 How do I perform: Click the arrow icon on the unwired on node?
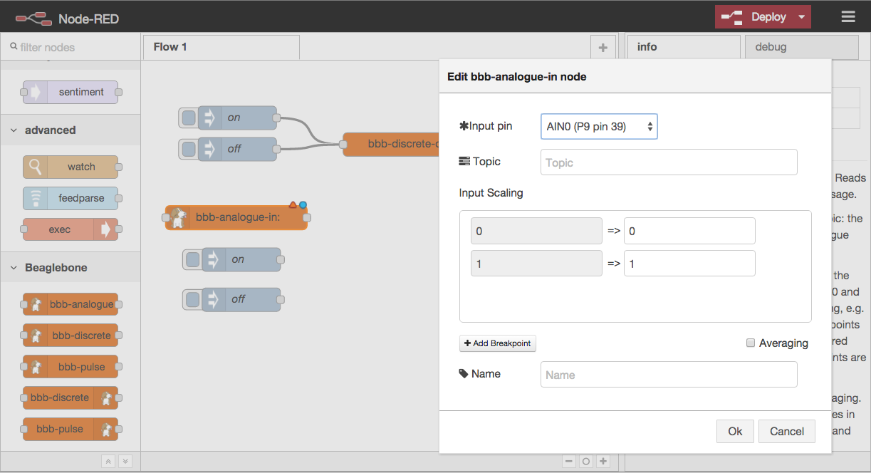pos(214,259)
